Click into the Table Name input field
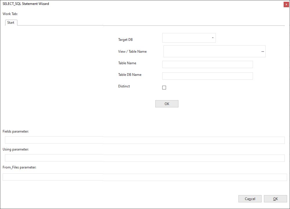 (207, 64)
